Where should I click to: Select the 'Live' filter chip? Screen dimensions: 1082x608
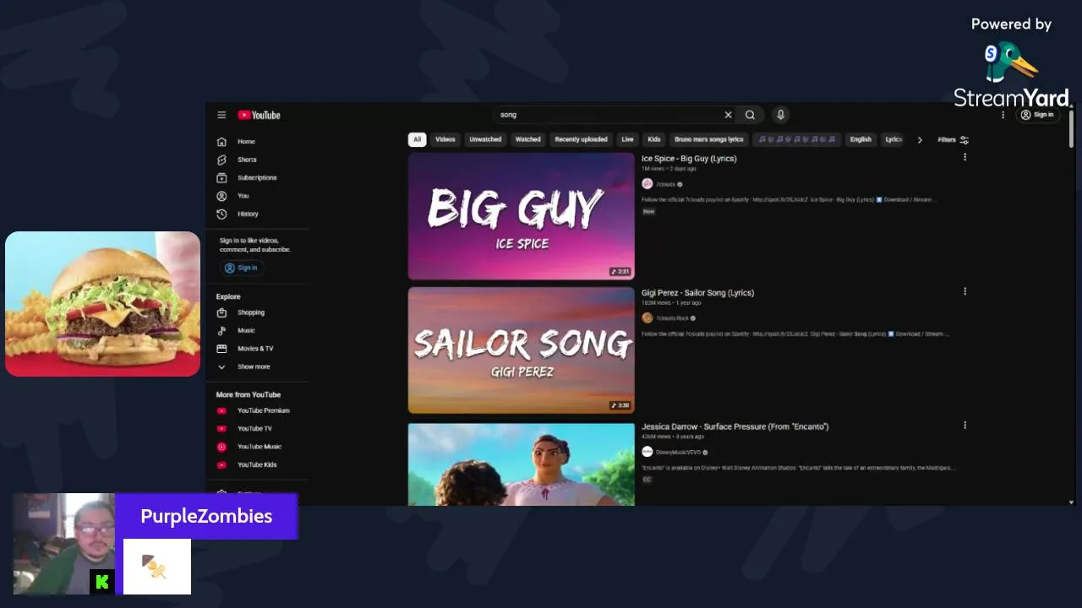tap(627, 139)
